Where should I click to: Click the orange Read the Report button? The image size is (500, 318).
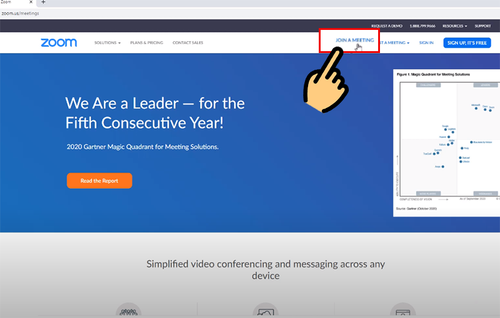coord(99,181)
